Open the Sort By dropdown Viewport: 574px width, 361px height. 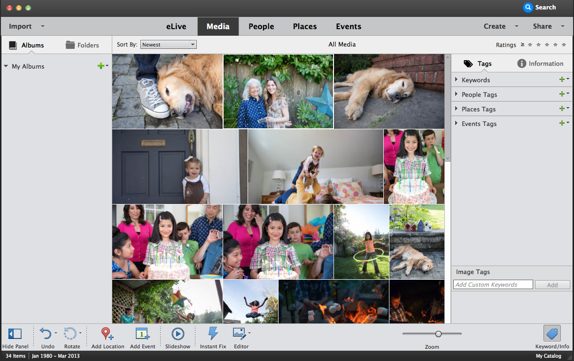168,44
